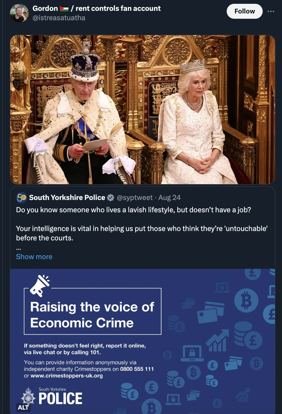Click the large Bitcoin coin icon
282x414 pixels.
coord(246,300)
